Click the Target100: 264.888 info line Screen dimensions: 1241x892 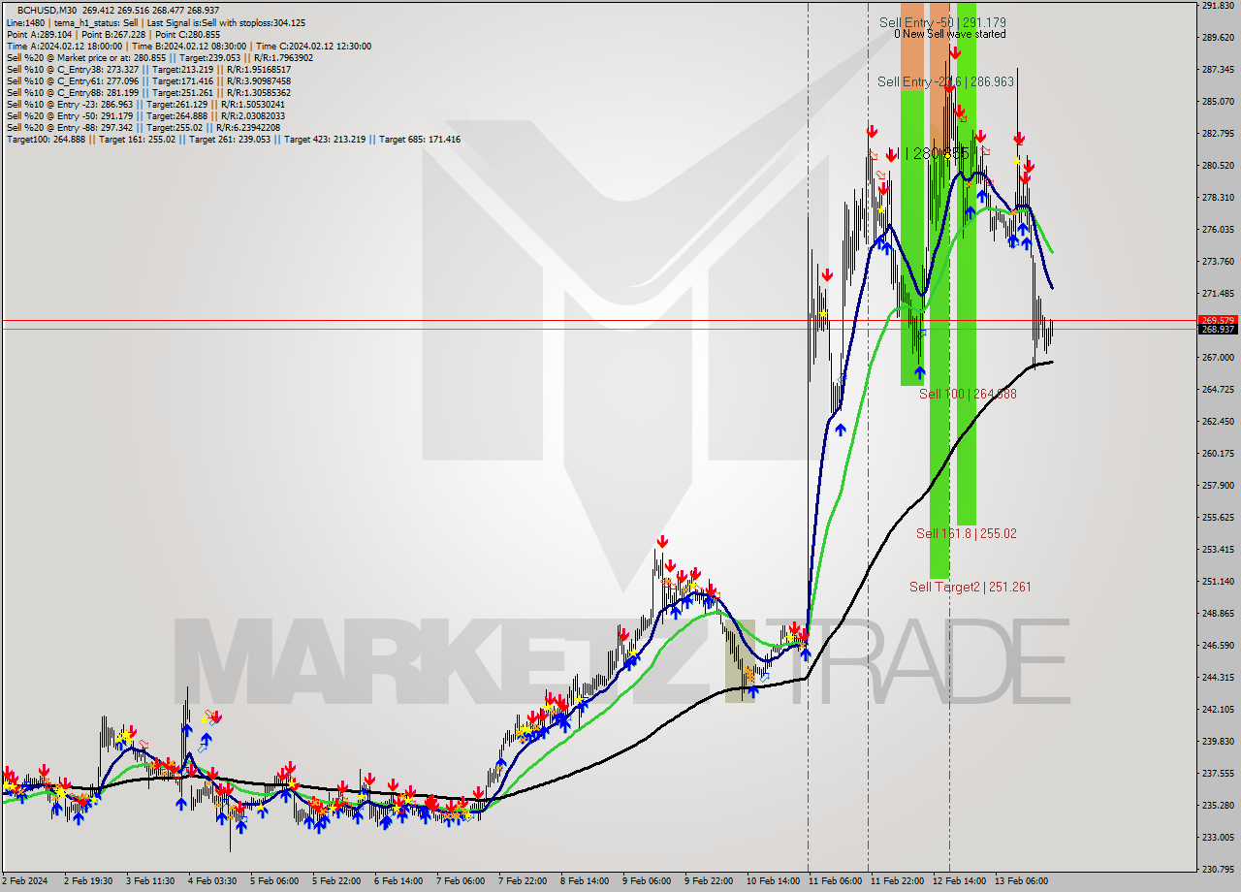pos(234,140)
